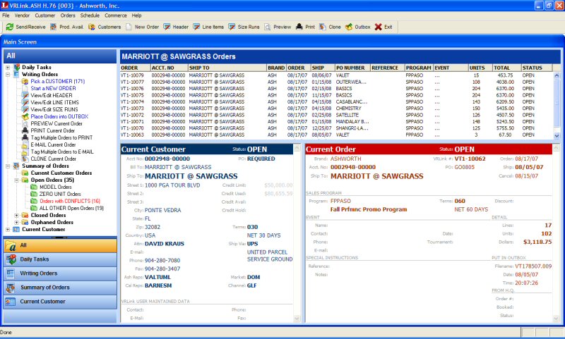Switch to Current Customer pane button
Viewport: 565px width, 339px height.
pyautogui.click(x=60, y=302)
